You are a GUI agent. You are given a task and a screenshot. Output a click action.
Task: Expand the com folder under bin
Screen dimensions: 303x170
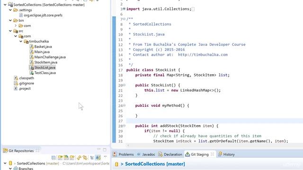(x=16, y=25)
